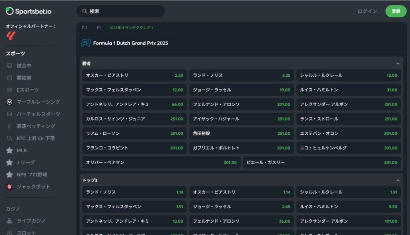Select シャルル・ルクレール winner odds 12.00
The image size is (410, 235).
click(349, 75)
